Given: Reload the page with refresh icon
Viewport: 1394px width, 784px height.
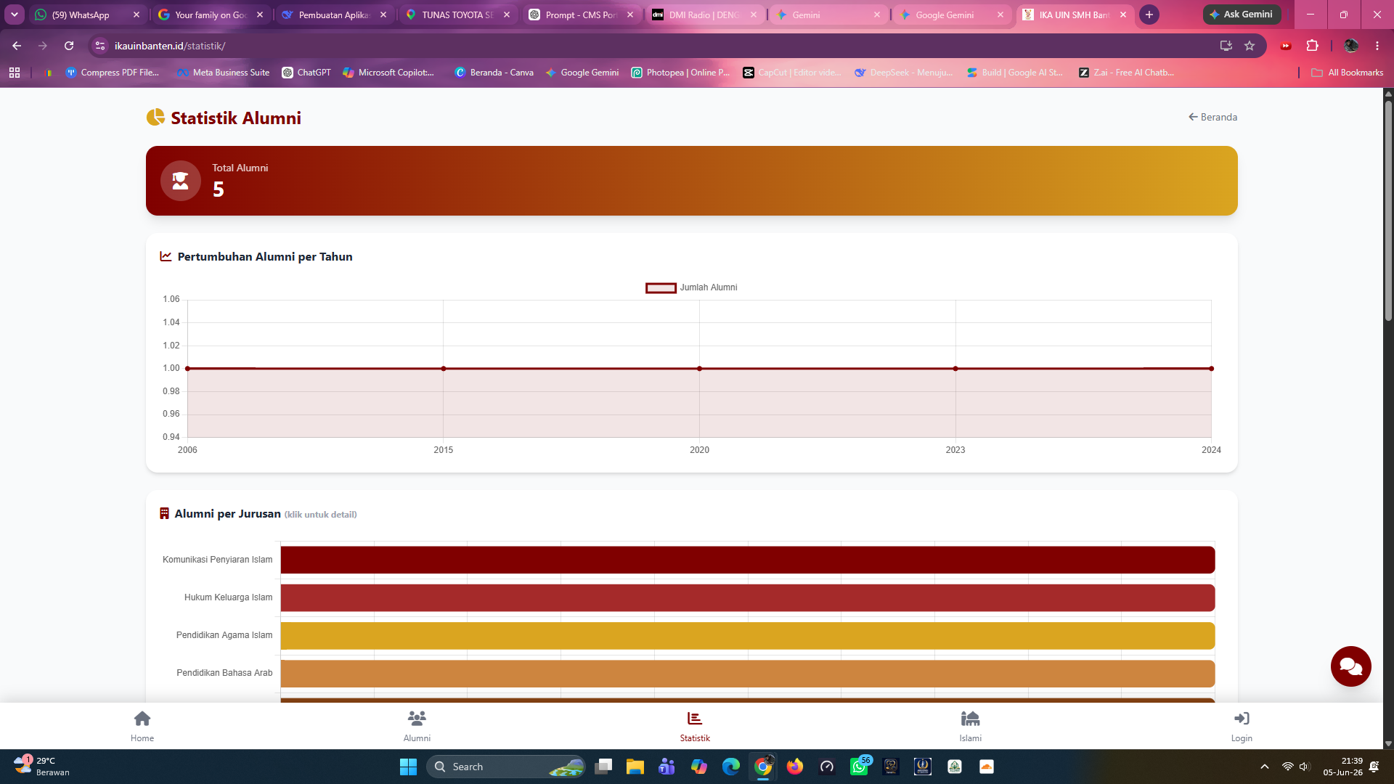Looking at the screenshot, I should pos(69,46).
